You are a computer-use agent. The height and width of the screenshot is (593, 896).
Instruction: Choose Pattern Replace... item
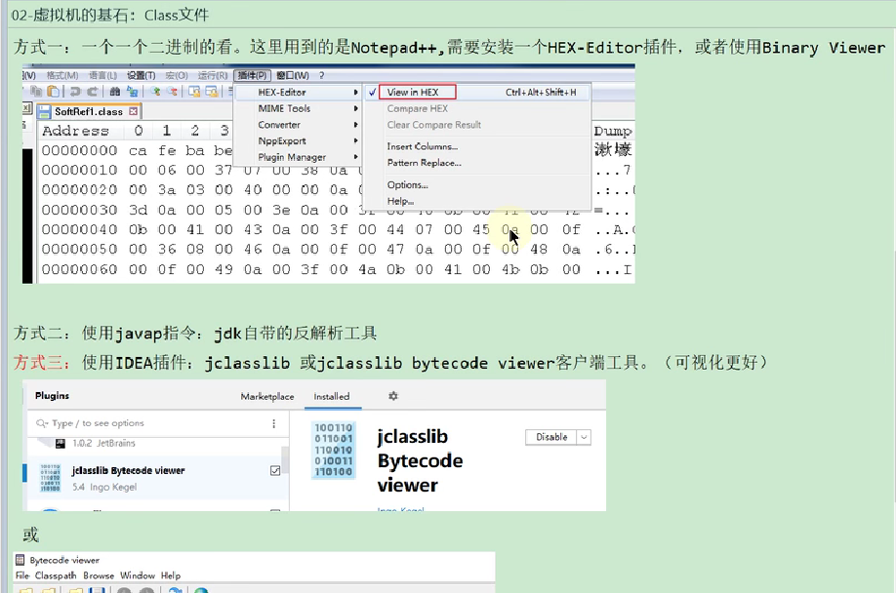point(424,163)
